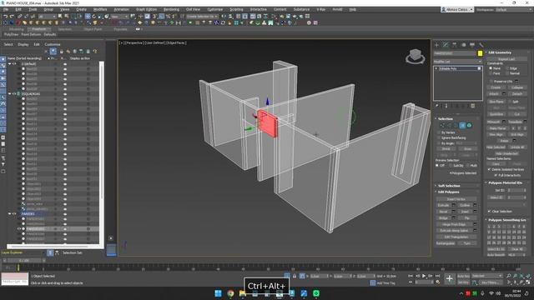The image size is (534, 300).
Task: Open the Create command panel tab
Action: (437, 45)
